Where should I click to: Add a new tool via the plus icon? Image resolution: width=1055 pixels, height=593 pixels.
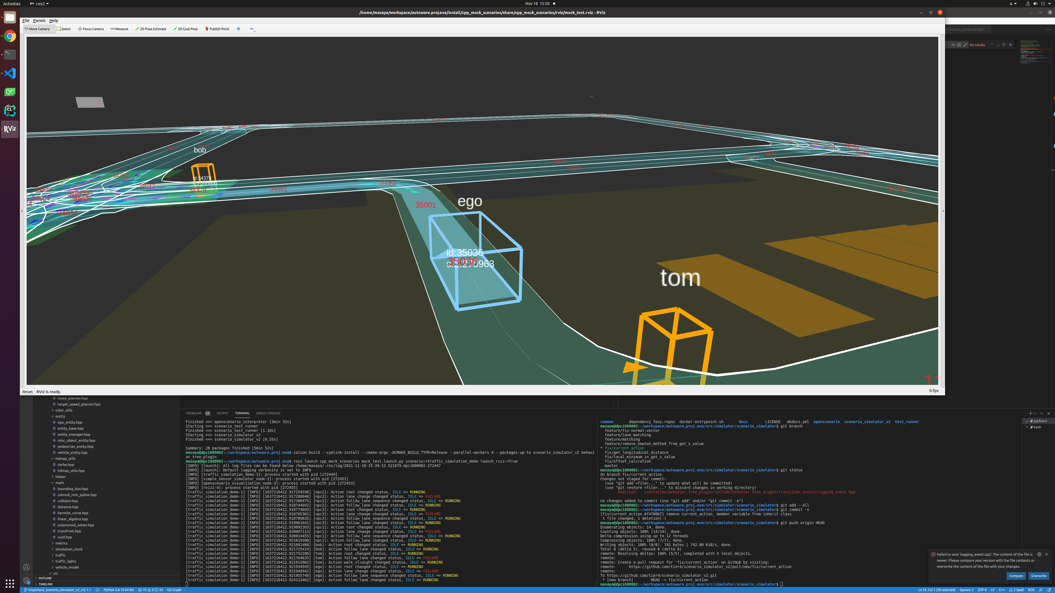pos(238,29)
